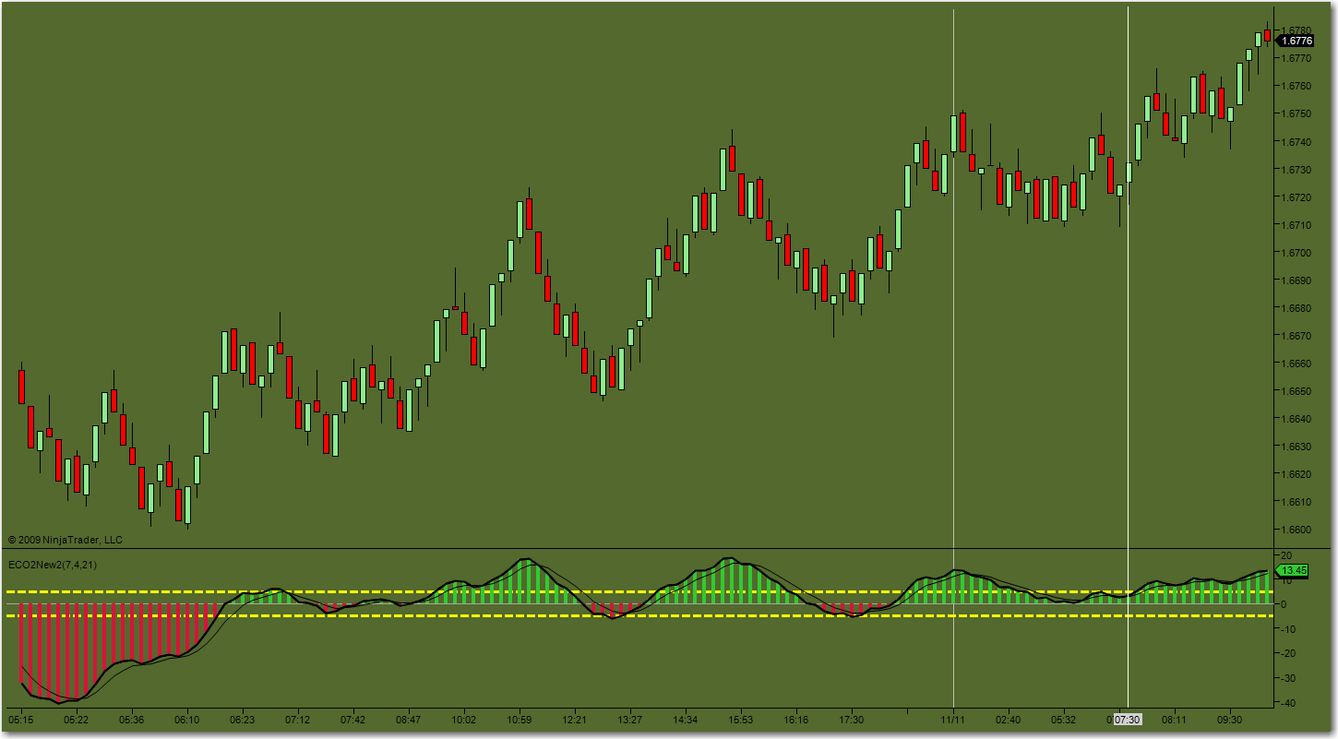Click the 02:40 time axis label

1008,719
